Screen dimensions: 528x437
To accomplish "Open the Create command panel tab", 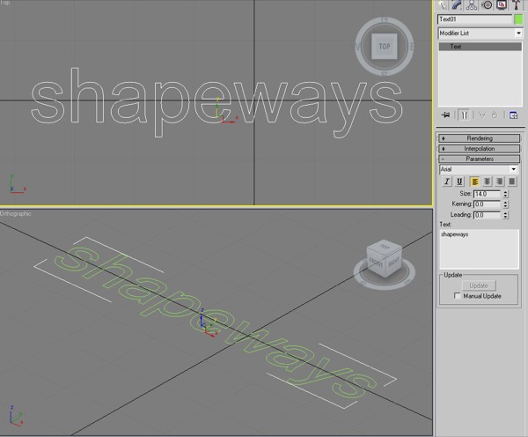I will [x=444, y=5].
